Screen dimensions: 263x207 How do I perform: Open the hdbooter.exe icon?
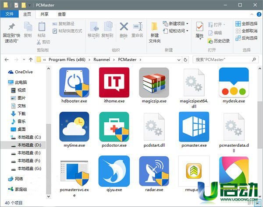(x=74, y=83)
